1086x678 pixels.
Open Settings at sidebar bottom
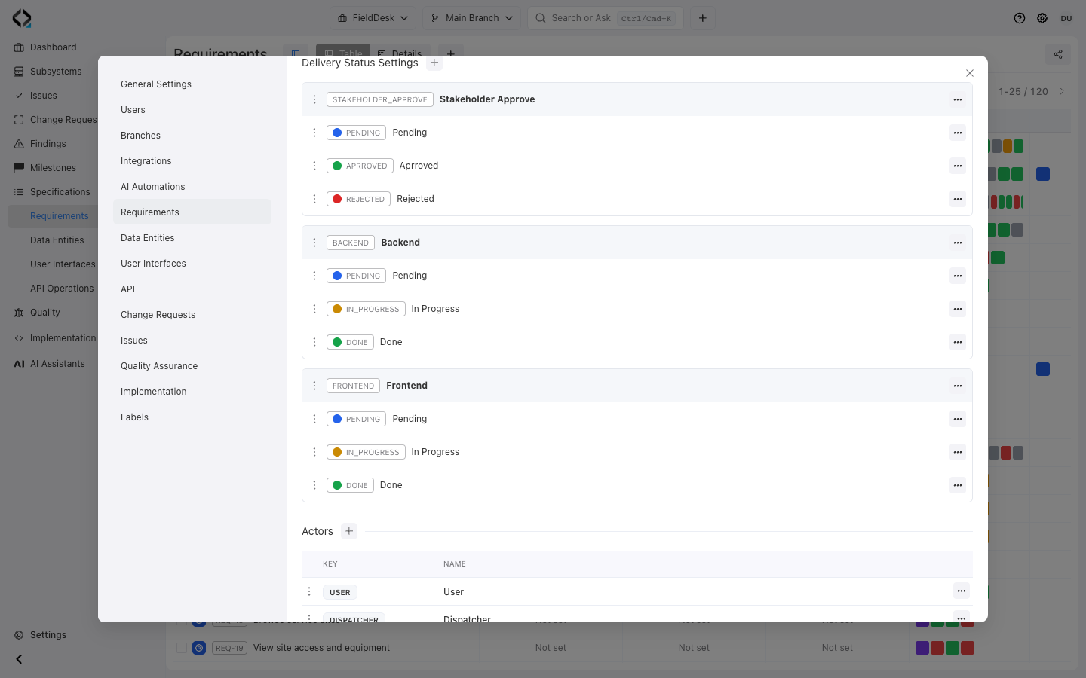click(48, 635)
